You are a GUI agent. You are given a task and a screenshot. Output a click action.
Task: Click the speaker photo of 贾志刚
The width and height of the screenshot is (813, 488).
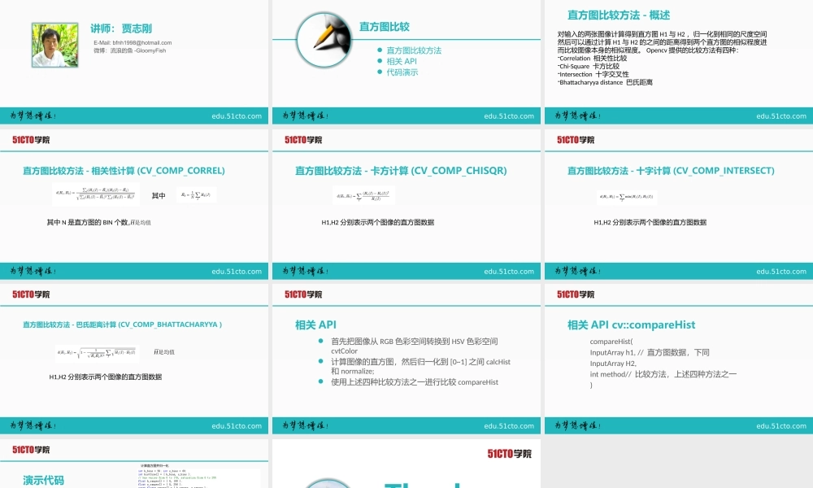click(54, 45)
